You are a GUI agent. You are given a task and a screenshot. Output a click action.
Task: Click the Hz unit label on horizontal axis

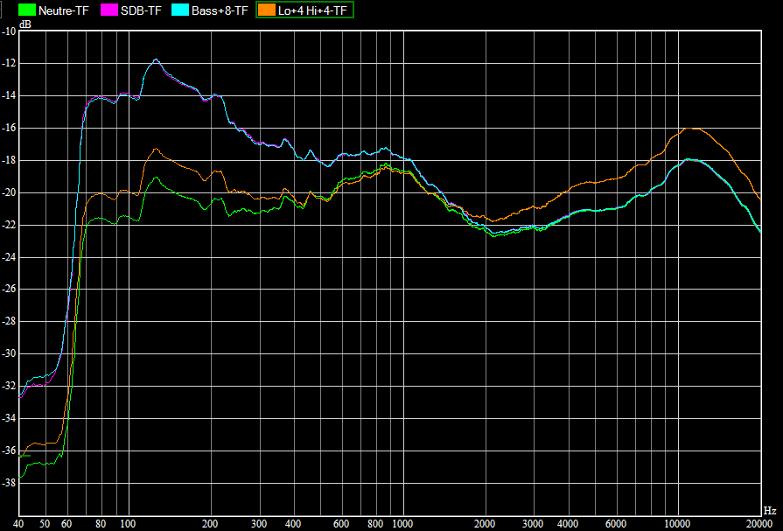(x=769, y=511)
